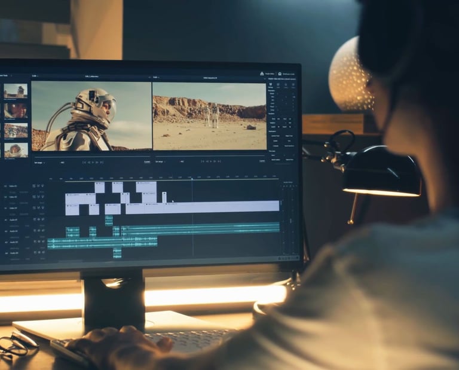459x370 pixels.
Task: Select the narrow tall clip on the Video 02 track
Action: (164, 197)
